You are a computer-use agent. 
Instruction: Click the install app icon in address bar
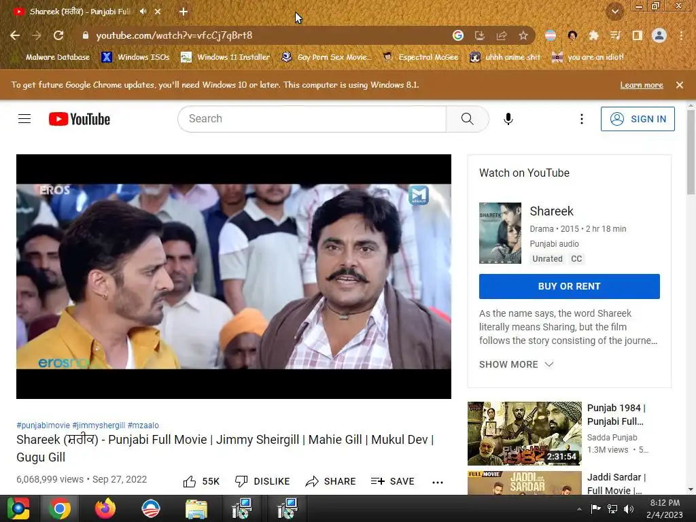tap(480, 35)
